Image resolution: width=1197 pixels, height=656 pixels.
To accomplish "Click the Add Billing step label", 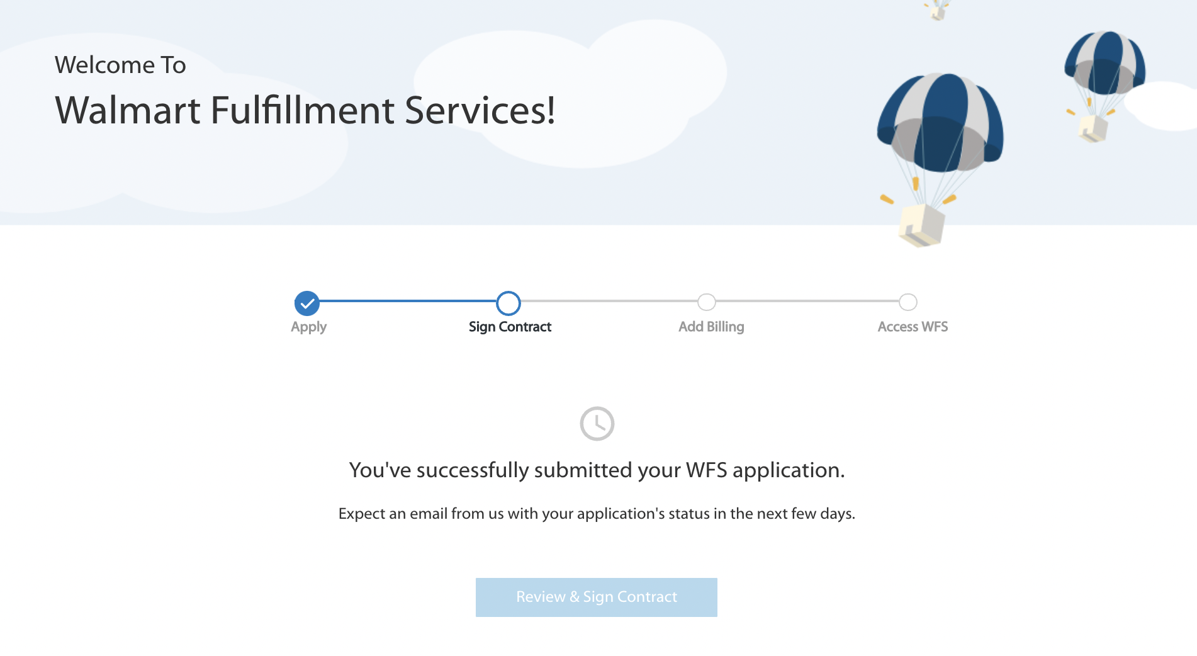I will tap(711, 327).
